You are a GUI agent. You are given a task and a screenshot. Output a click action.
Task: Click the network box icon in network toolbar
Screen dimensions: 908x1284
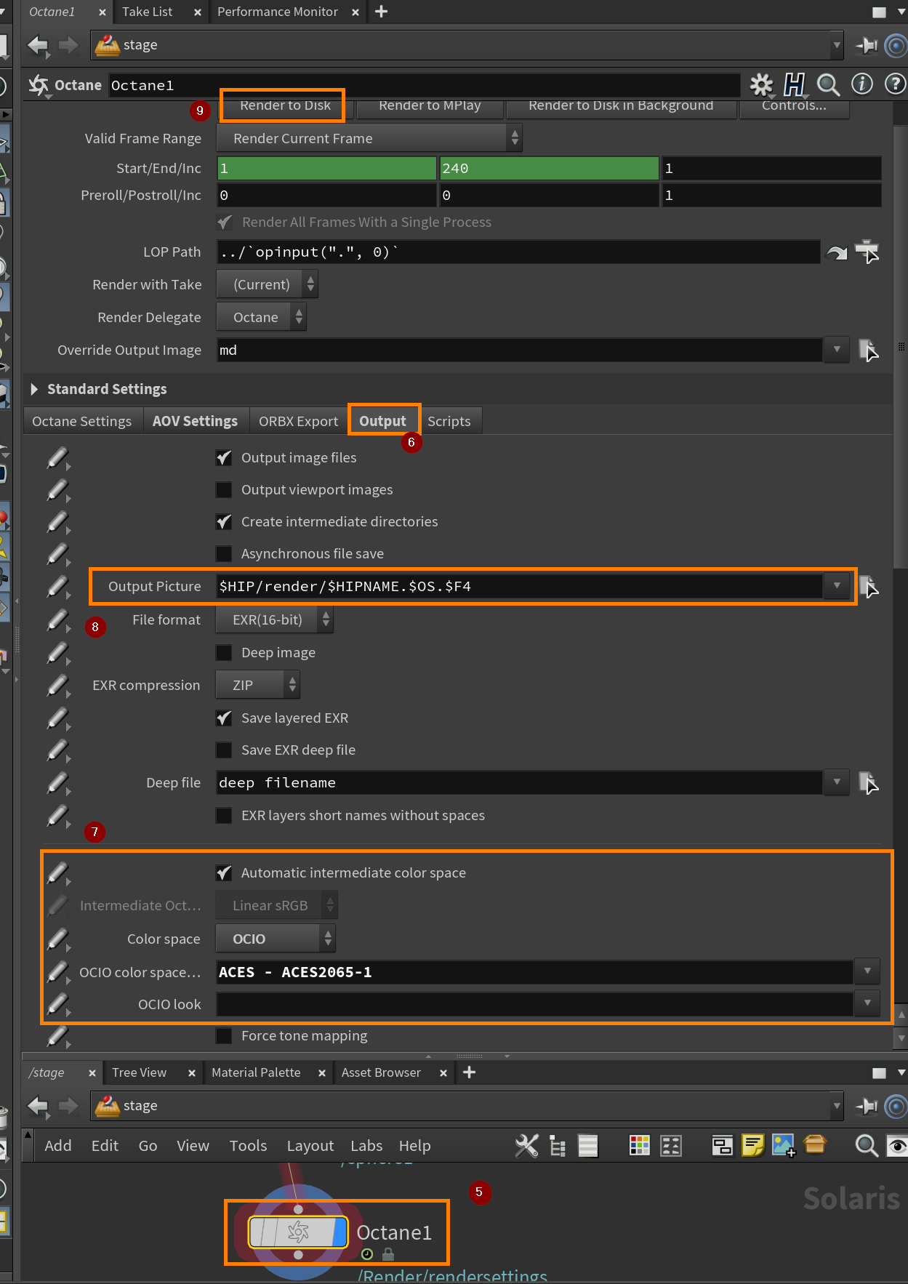click(x=723, y=1146)
